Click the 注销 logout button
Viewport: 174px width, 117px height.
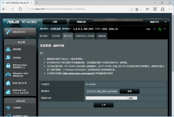55,22
